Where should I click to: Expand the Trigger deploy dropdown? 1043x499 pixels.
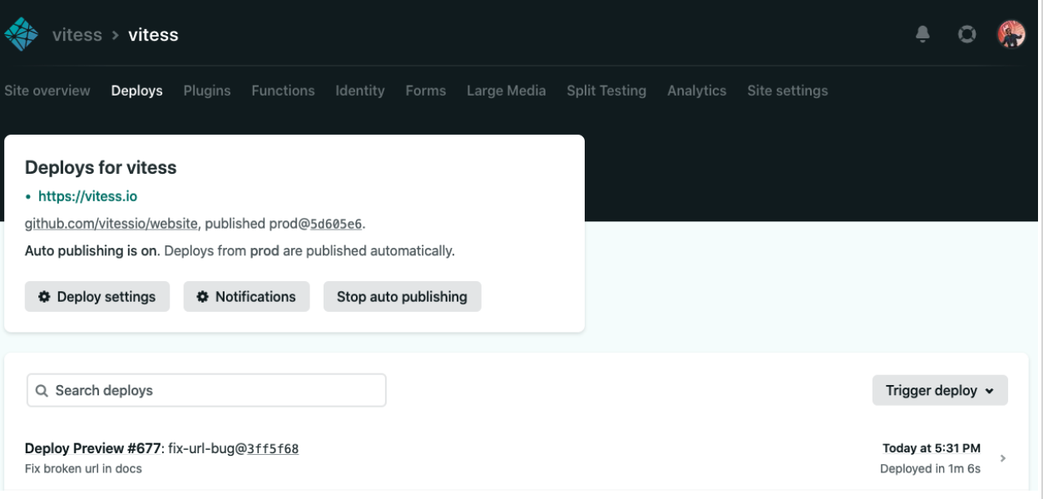pos(940,391)
